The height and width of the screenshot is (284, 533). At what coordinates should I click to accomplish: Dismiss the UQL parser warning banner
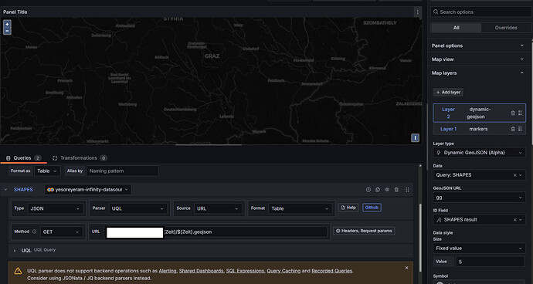(x=406, y=268)
